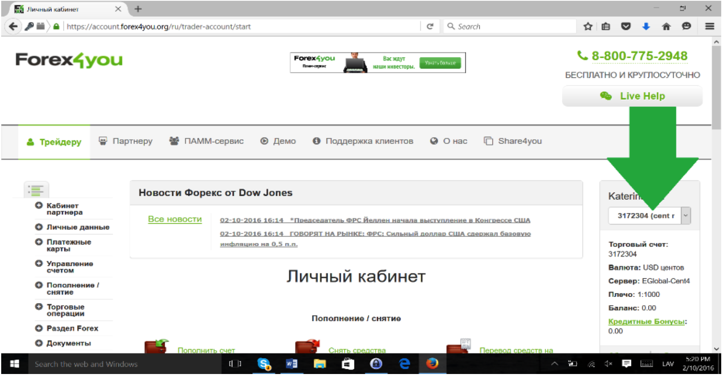
Task: Open the Firefox downloads arrow icon
Action: (646, 27)
